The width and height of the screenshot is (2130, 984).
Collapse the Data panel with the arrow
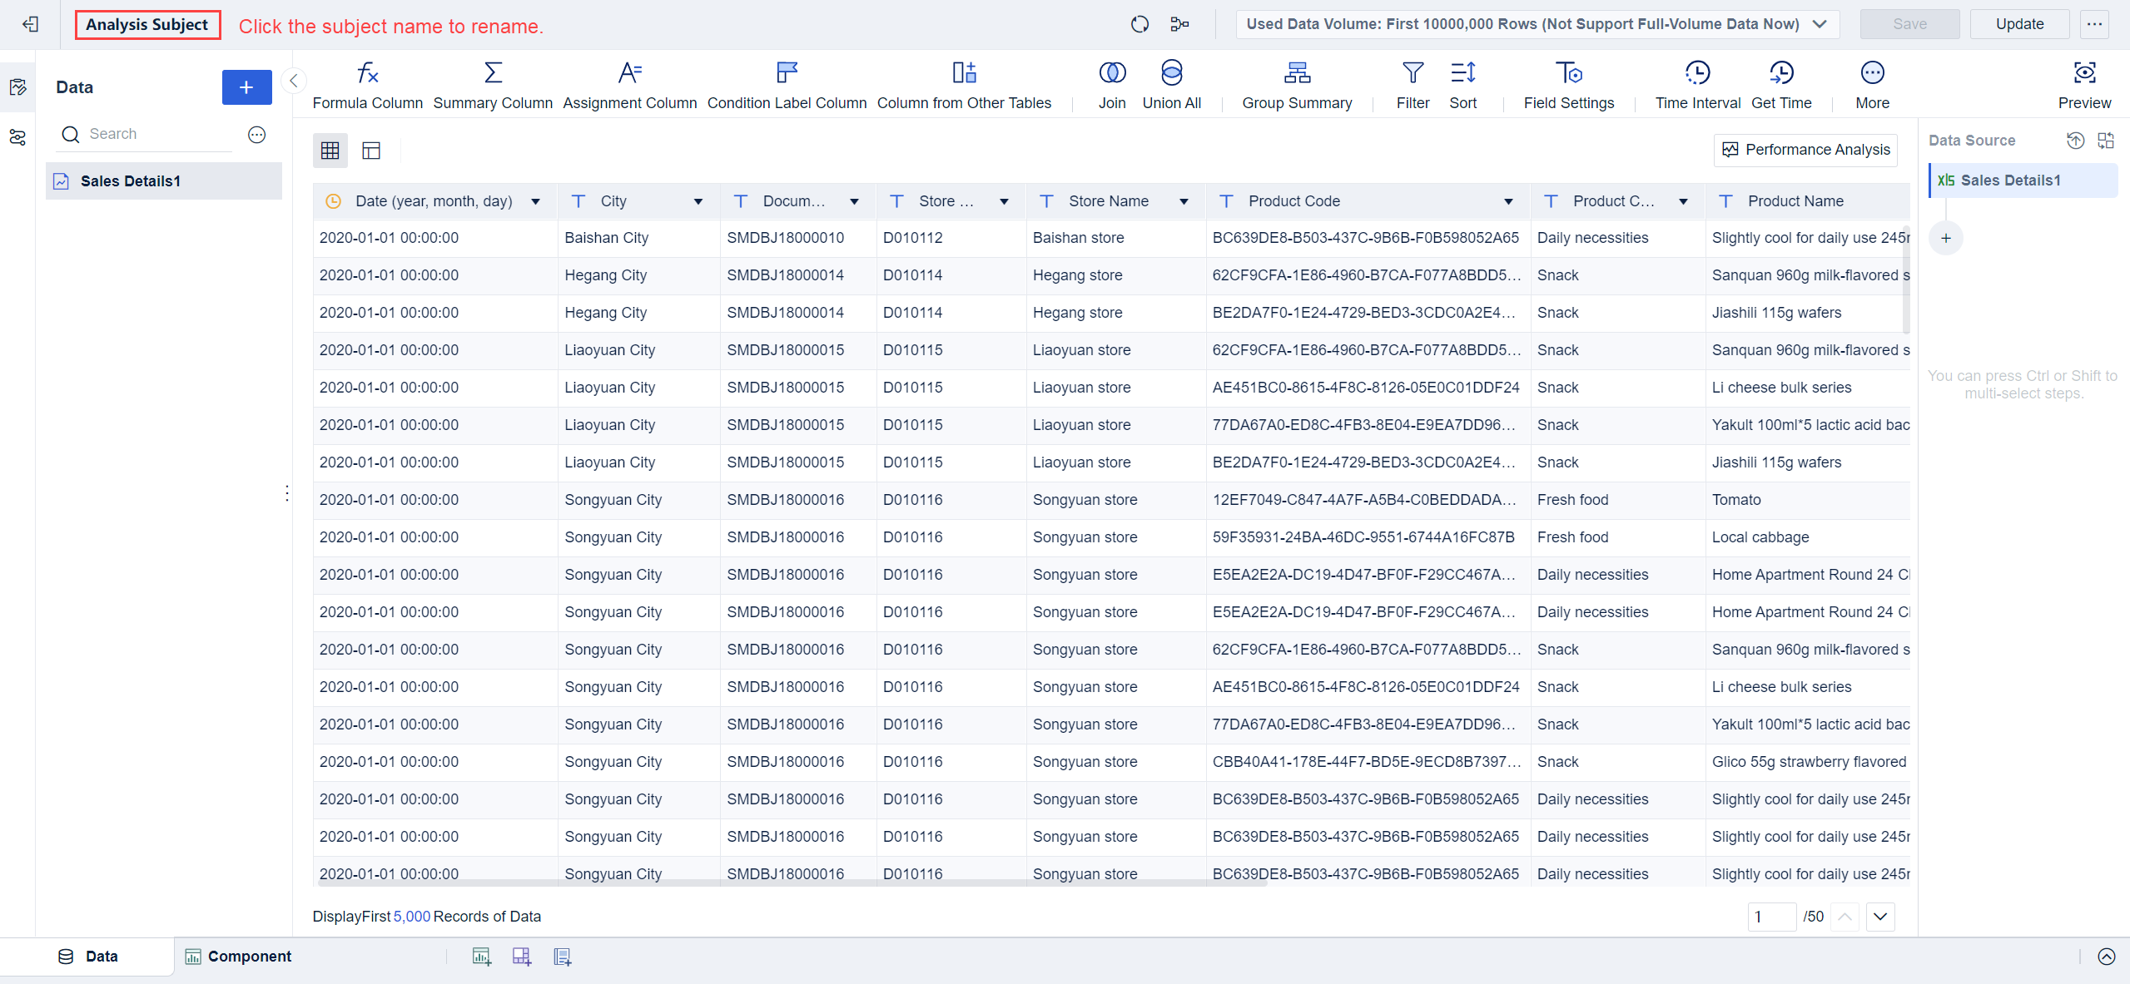293,81
